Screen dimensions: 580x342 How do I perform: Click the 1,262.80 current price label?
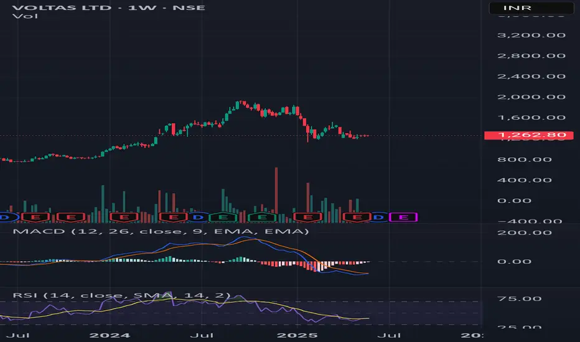pyautogui.click(x=529, y=136)
